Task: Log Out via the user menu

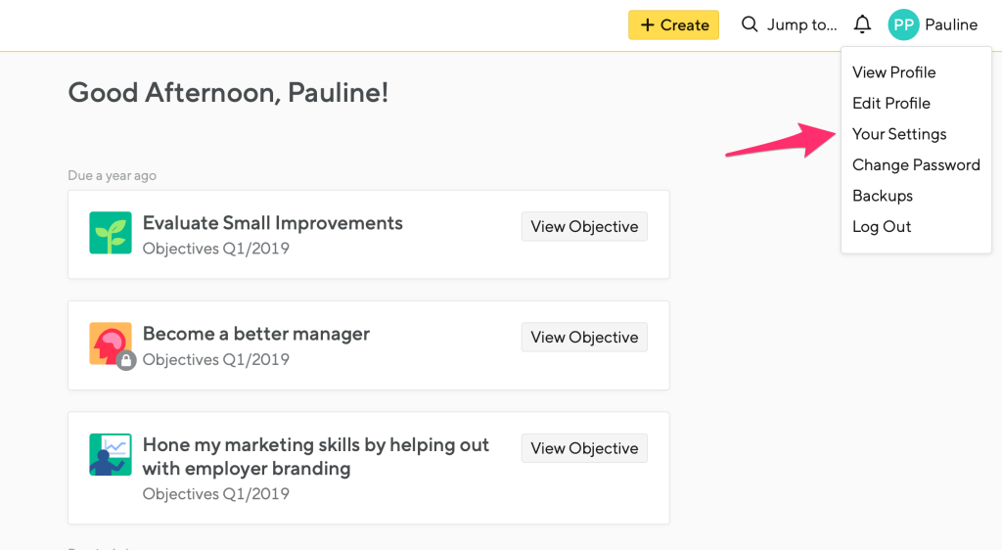Action: click(x=881, y=226)
